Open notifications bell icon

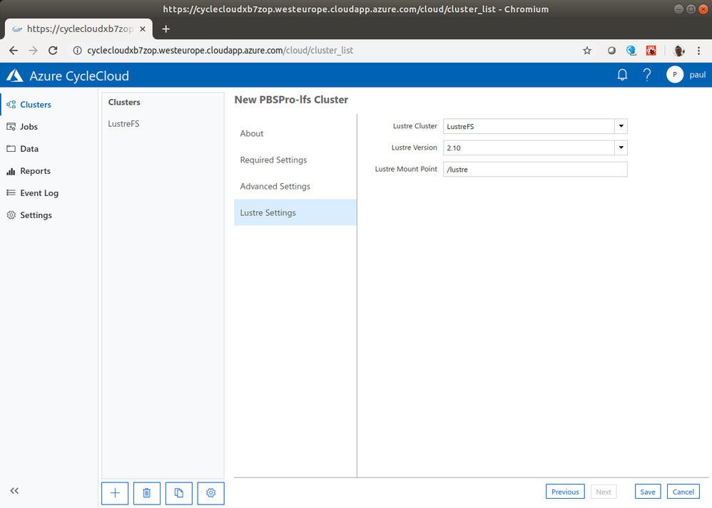(x=623, y=75)
